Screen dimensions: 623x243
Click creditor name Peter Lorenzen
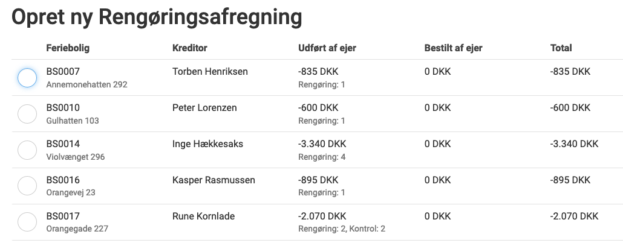204,108
